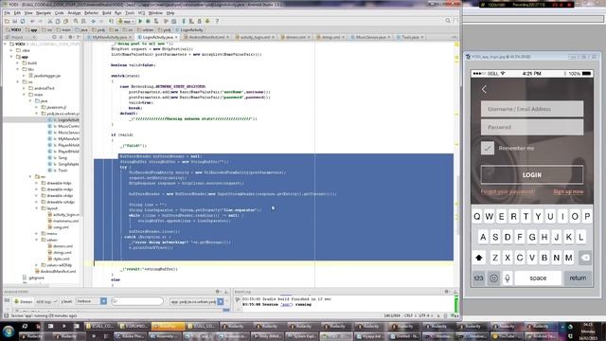Select AndroidManifest.xml in the project tree

[55, 272]
